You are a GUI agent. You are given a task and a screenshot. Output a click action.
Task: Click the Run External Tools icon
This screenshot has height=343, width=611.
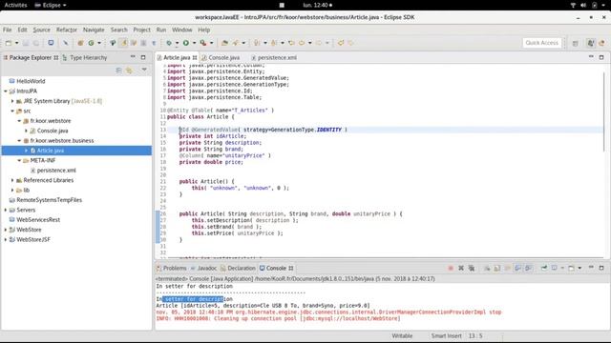(x=203, y=43)
